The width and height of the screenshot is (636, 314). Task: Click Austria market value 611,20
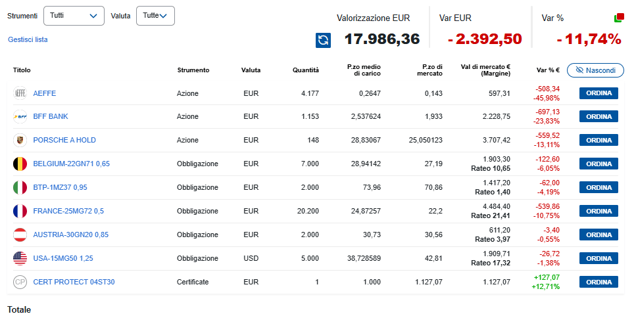(x=500, y=230)
